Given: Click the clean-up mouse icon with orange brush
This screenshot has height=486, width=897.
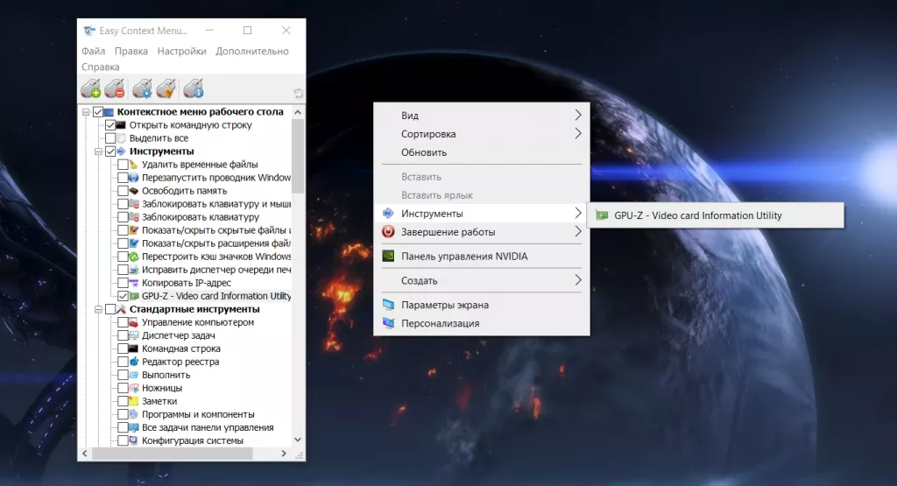Looking at the screenshot, I should 166,88.
